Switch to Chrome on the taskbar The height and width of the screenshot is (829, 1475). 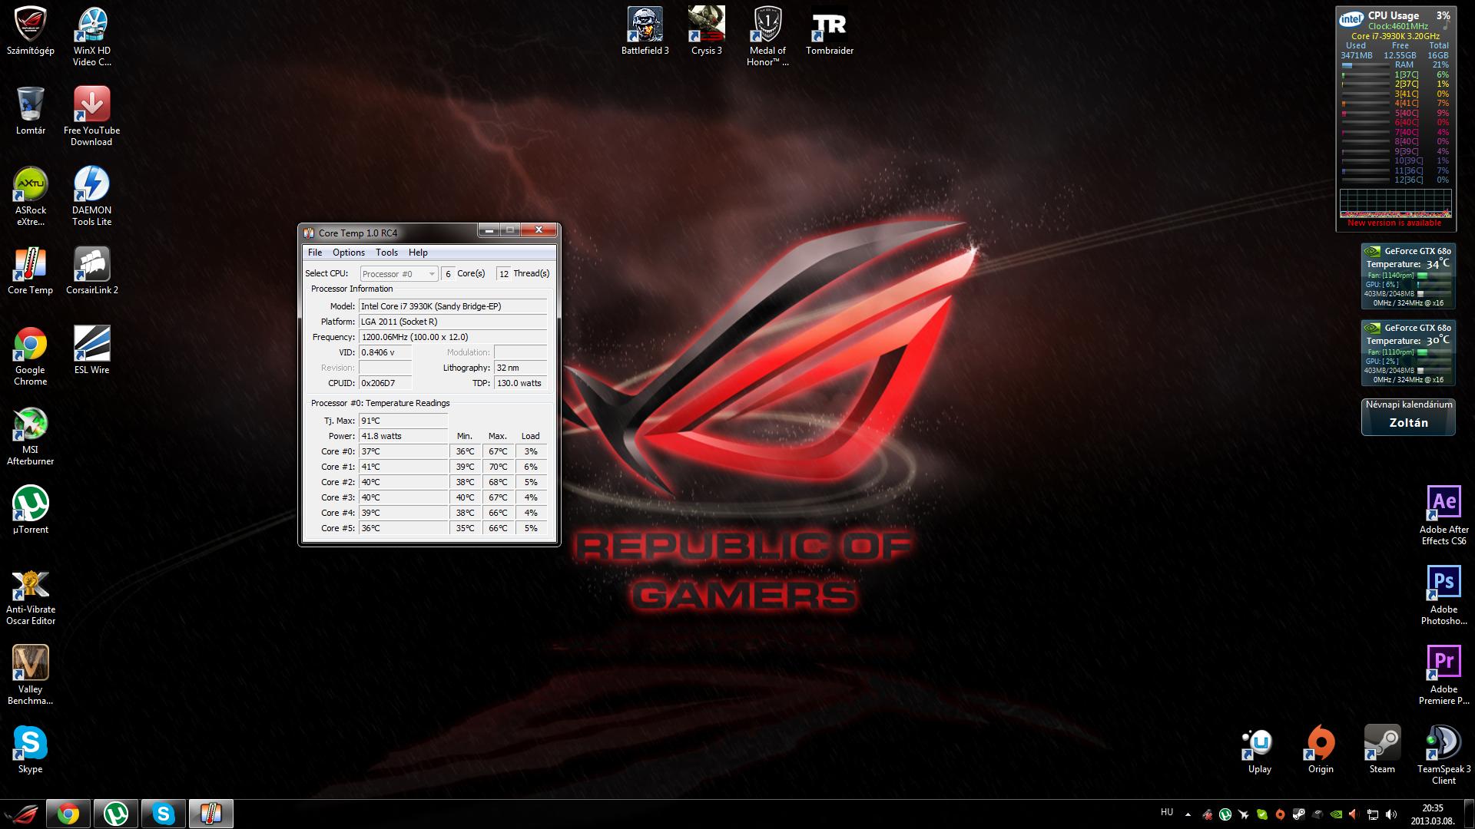68,814
